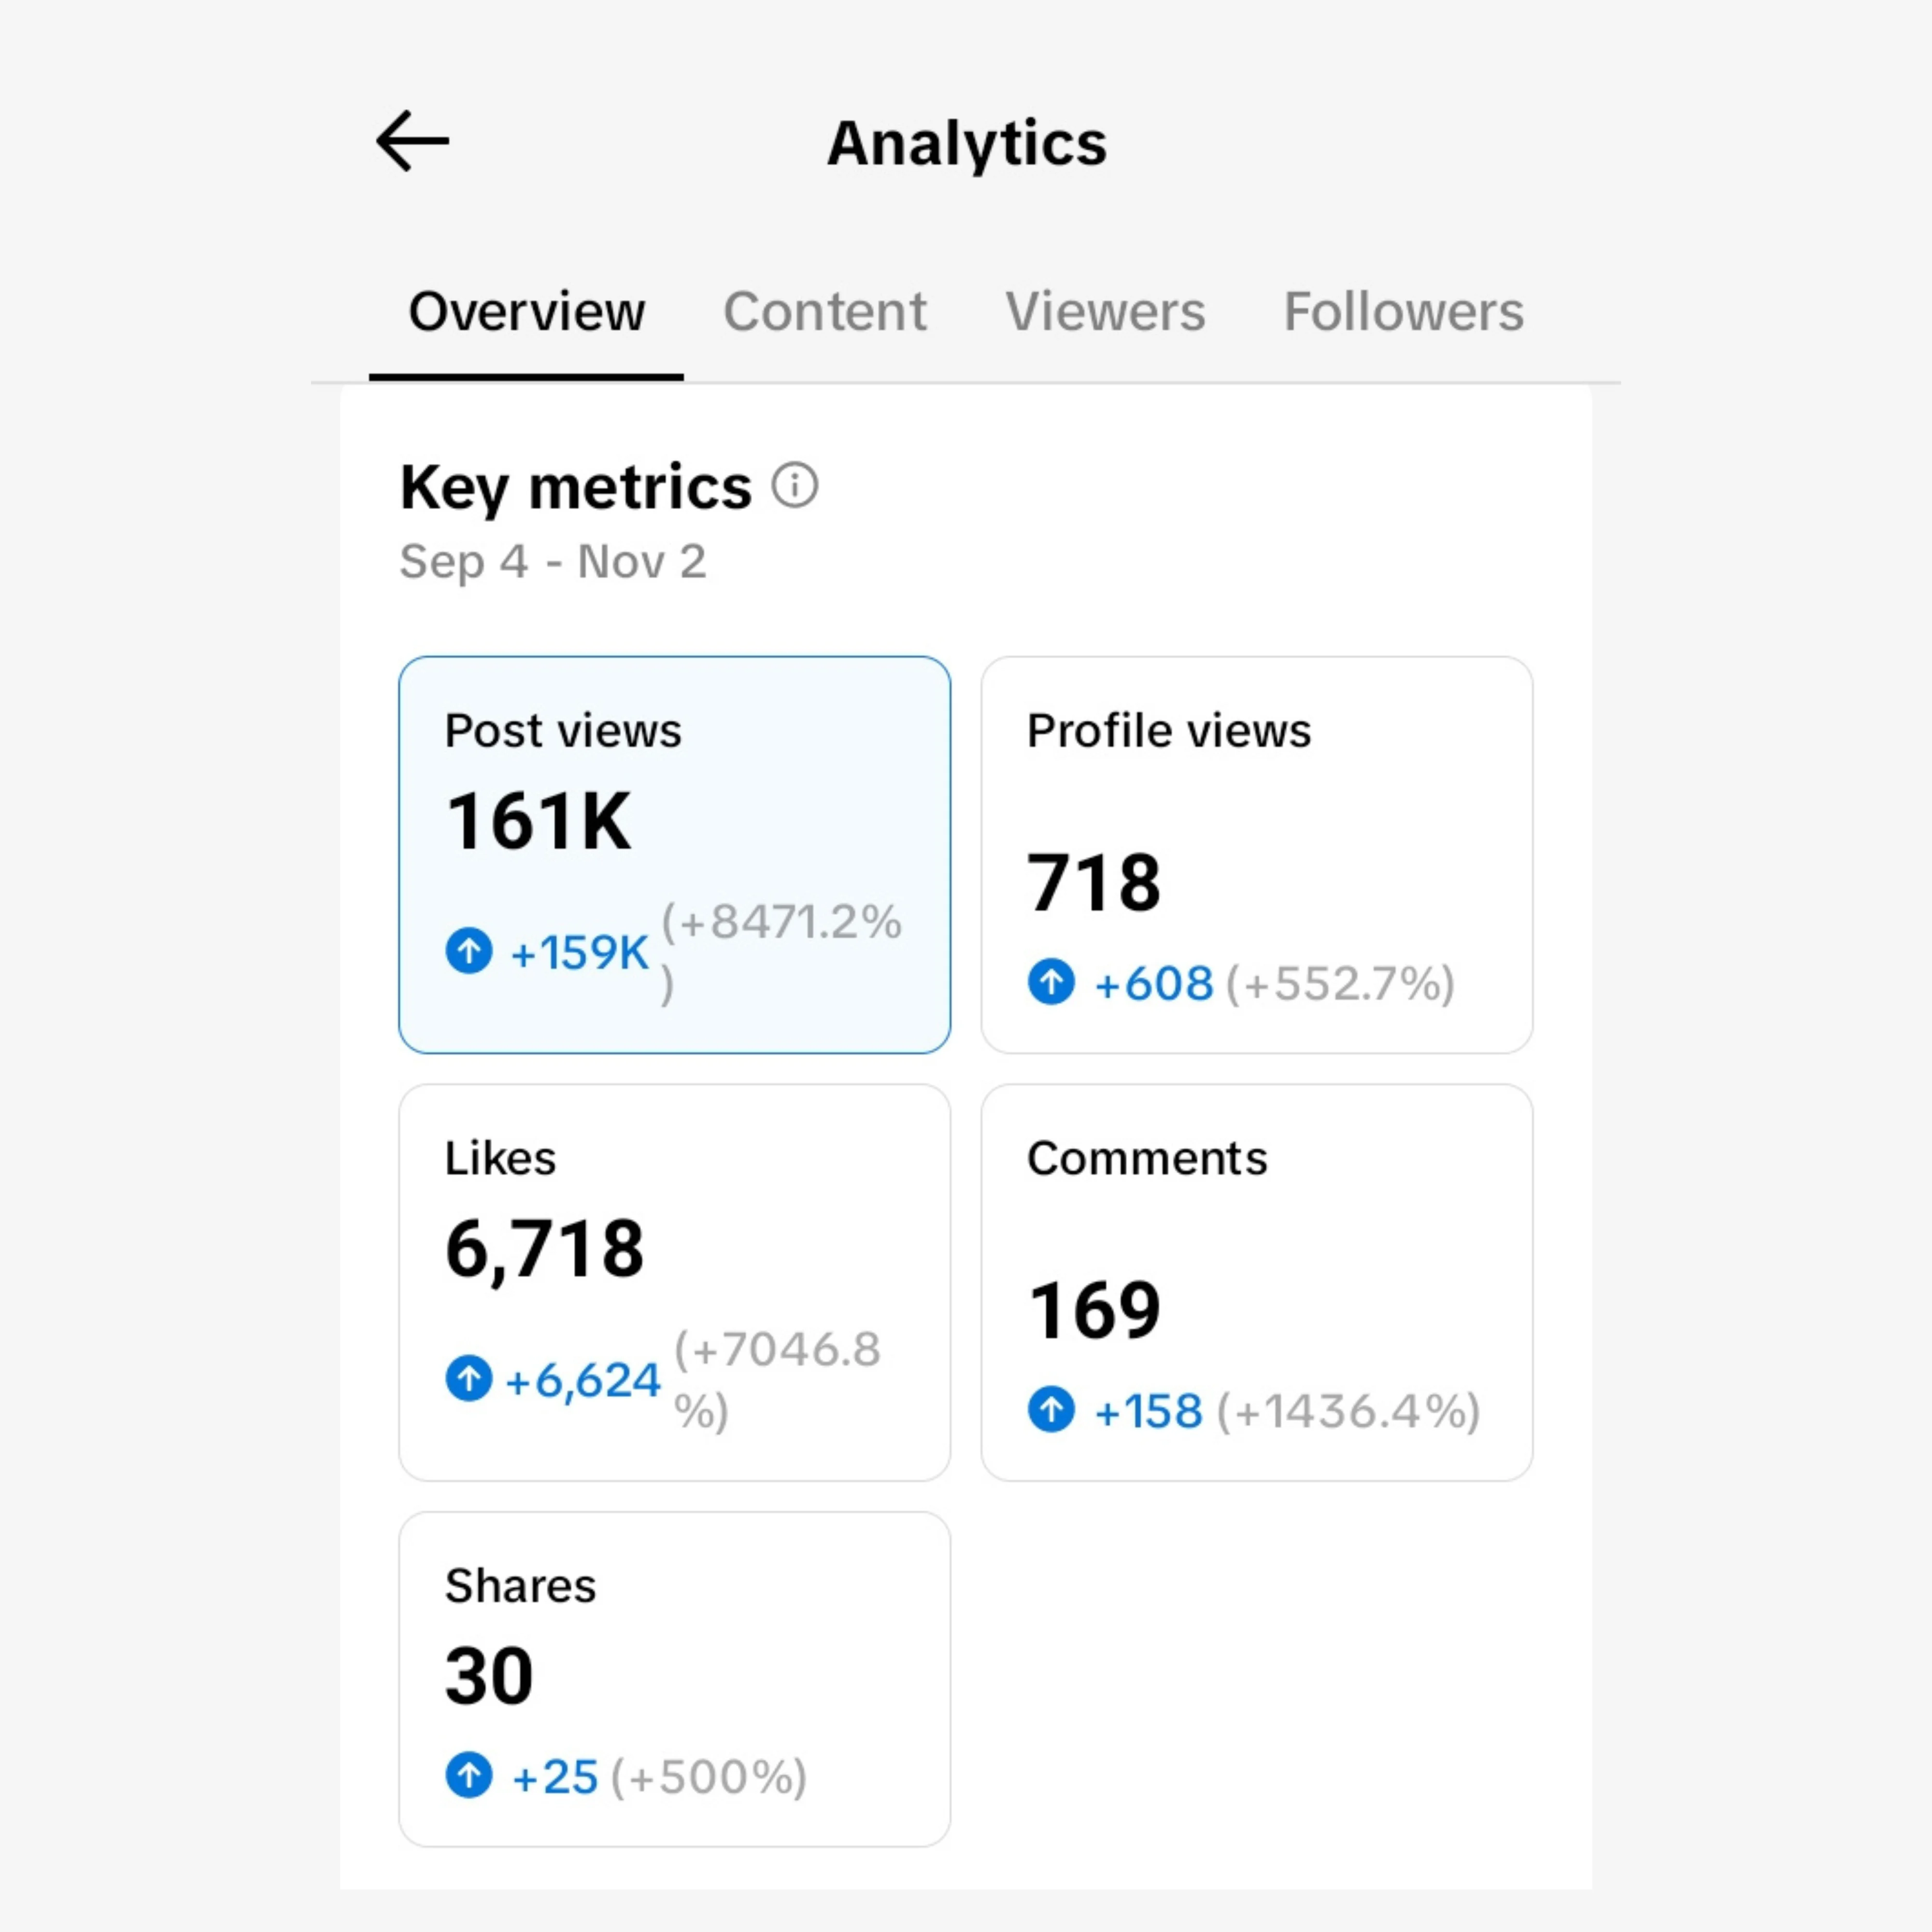Select the Comments metric card
The image size is (1932, 1932).
tap(1256, 1282)
